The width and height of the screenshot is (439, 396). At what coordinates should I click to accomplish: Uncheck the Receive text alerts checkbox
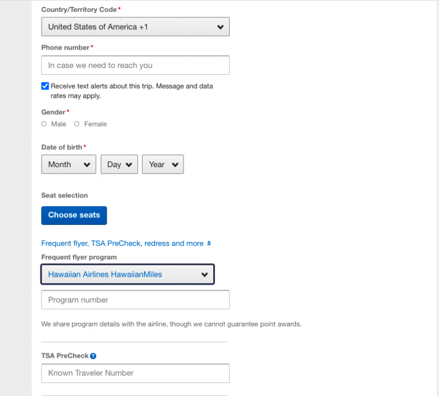point(45,86)
